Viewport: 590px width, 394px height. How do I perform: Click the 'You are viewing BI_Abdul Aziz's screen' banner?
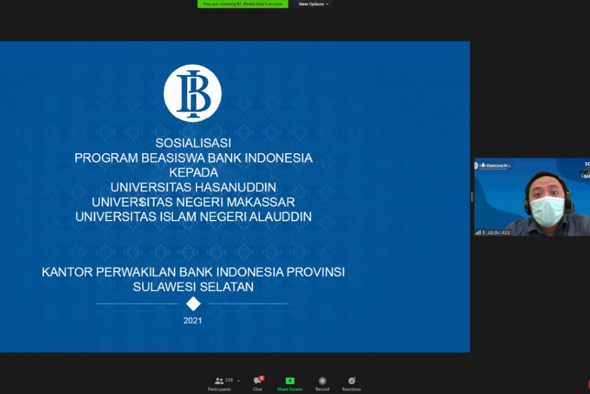(244, 4)
